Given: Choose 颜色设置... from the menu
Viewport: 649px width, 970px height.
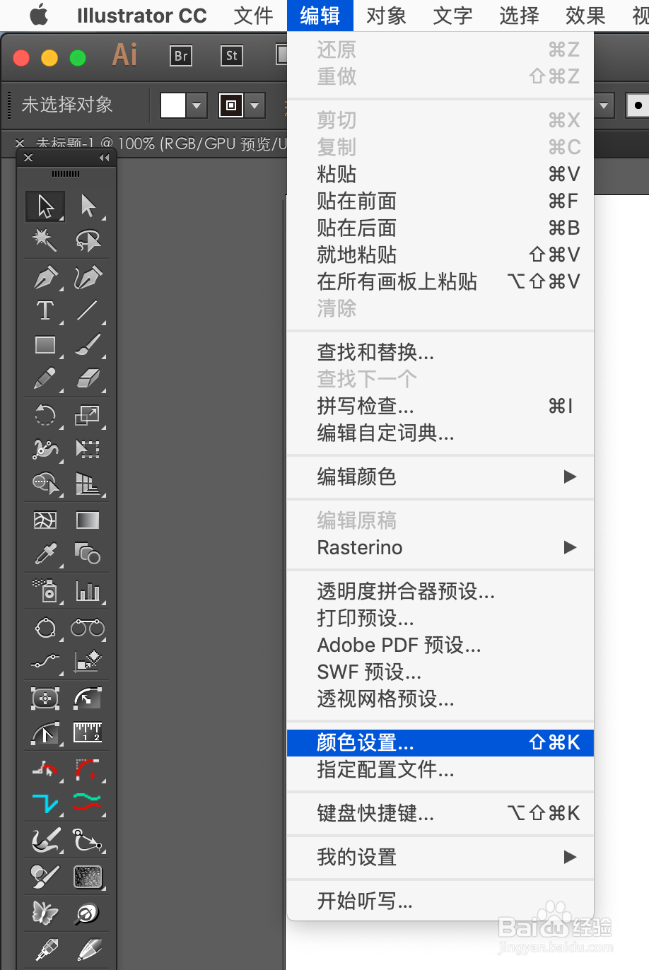Looking at the screenshot, I should (440, 742).
